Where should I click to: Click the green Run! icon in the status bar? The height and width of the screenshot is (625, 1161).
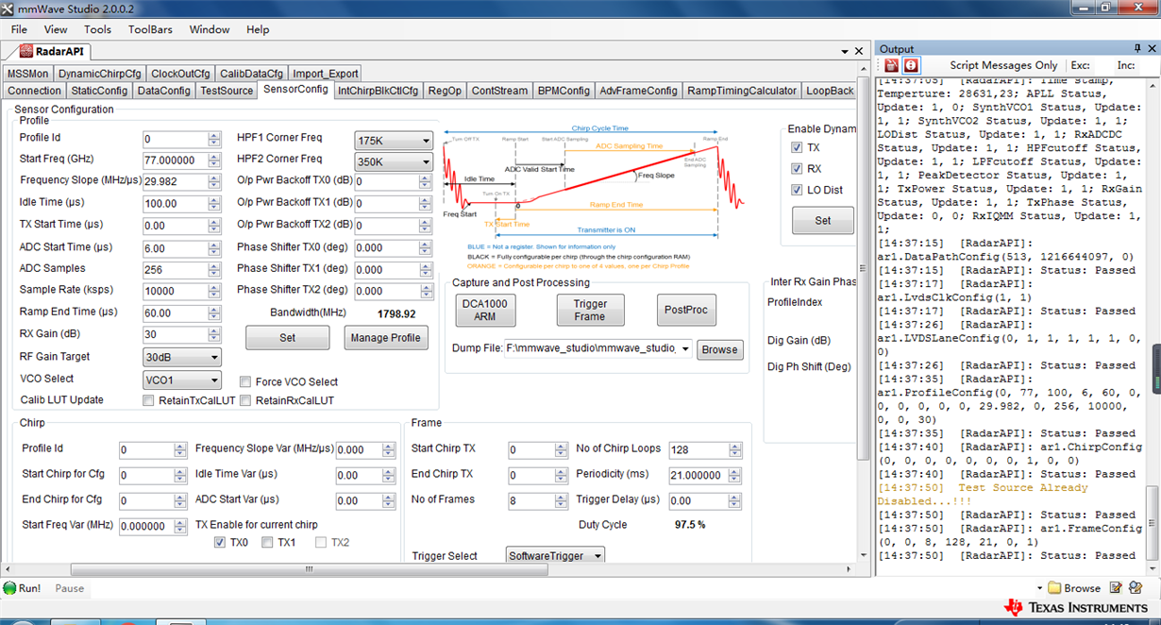point(9,588)
